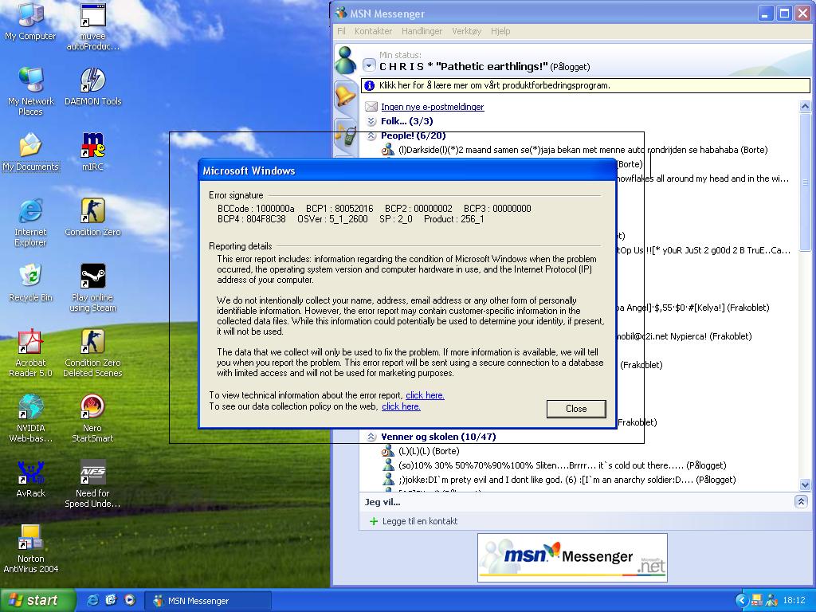Open the Kontakter menu
The image size is (816, 612).
(373, 31)
